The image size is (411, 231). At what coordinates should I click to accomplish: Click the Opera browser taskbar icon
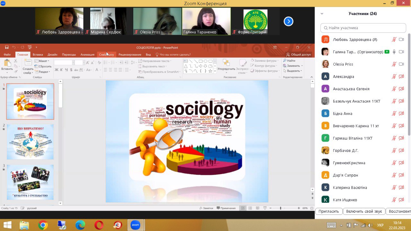(99, 225)
